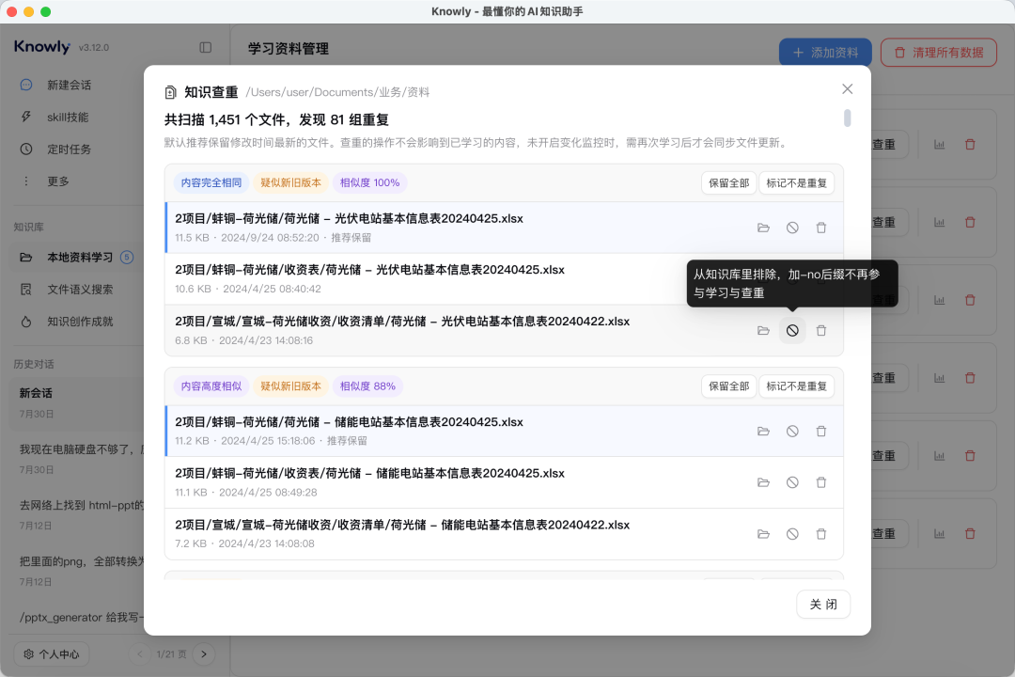Open history chat 把里面的png，全部转换
The width and height of the screenshot is (1015, 677).
pyautogui.click(x=77, y=571)
